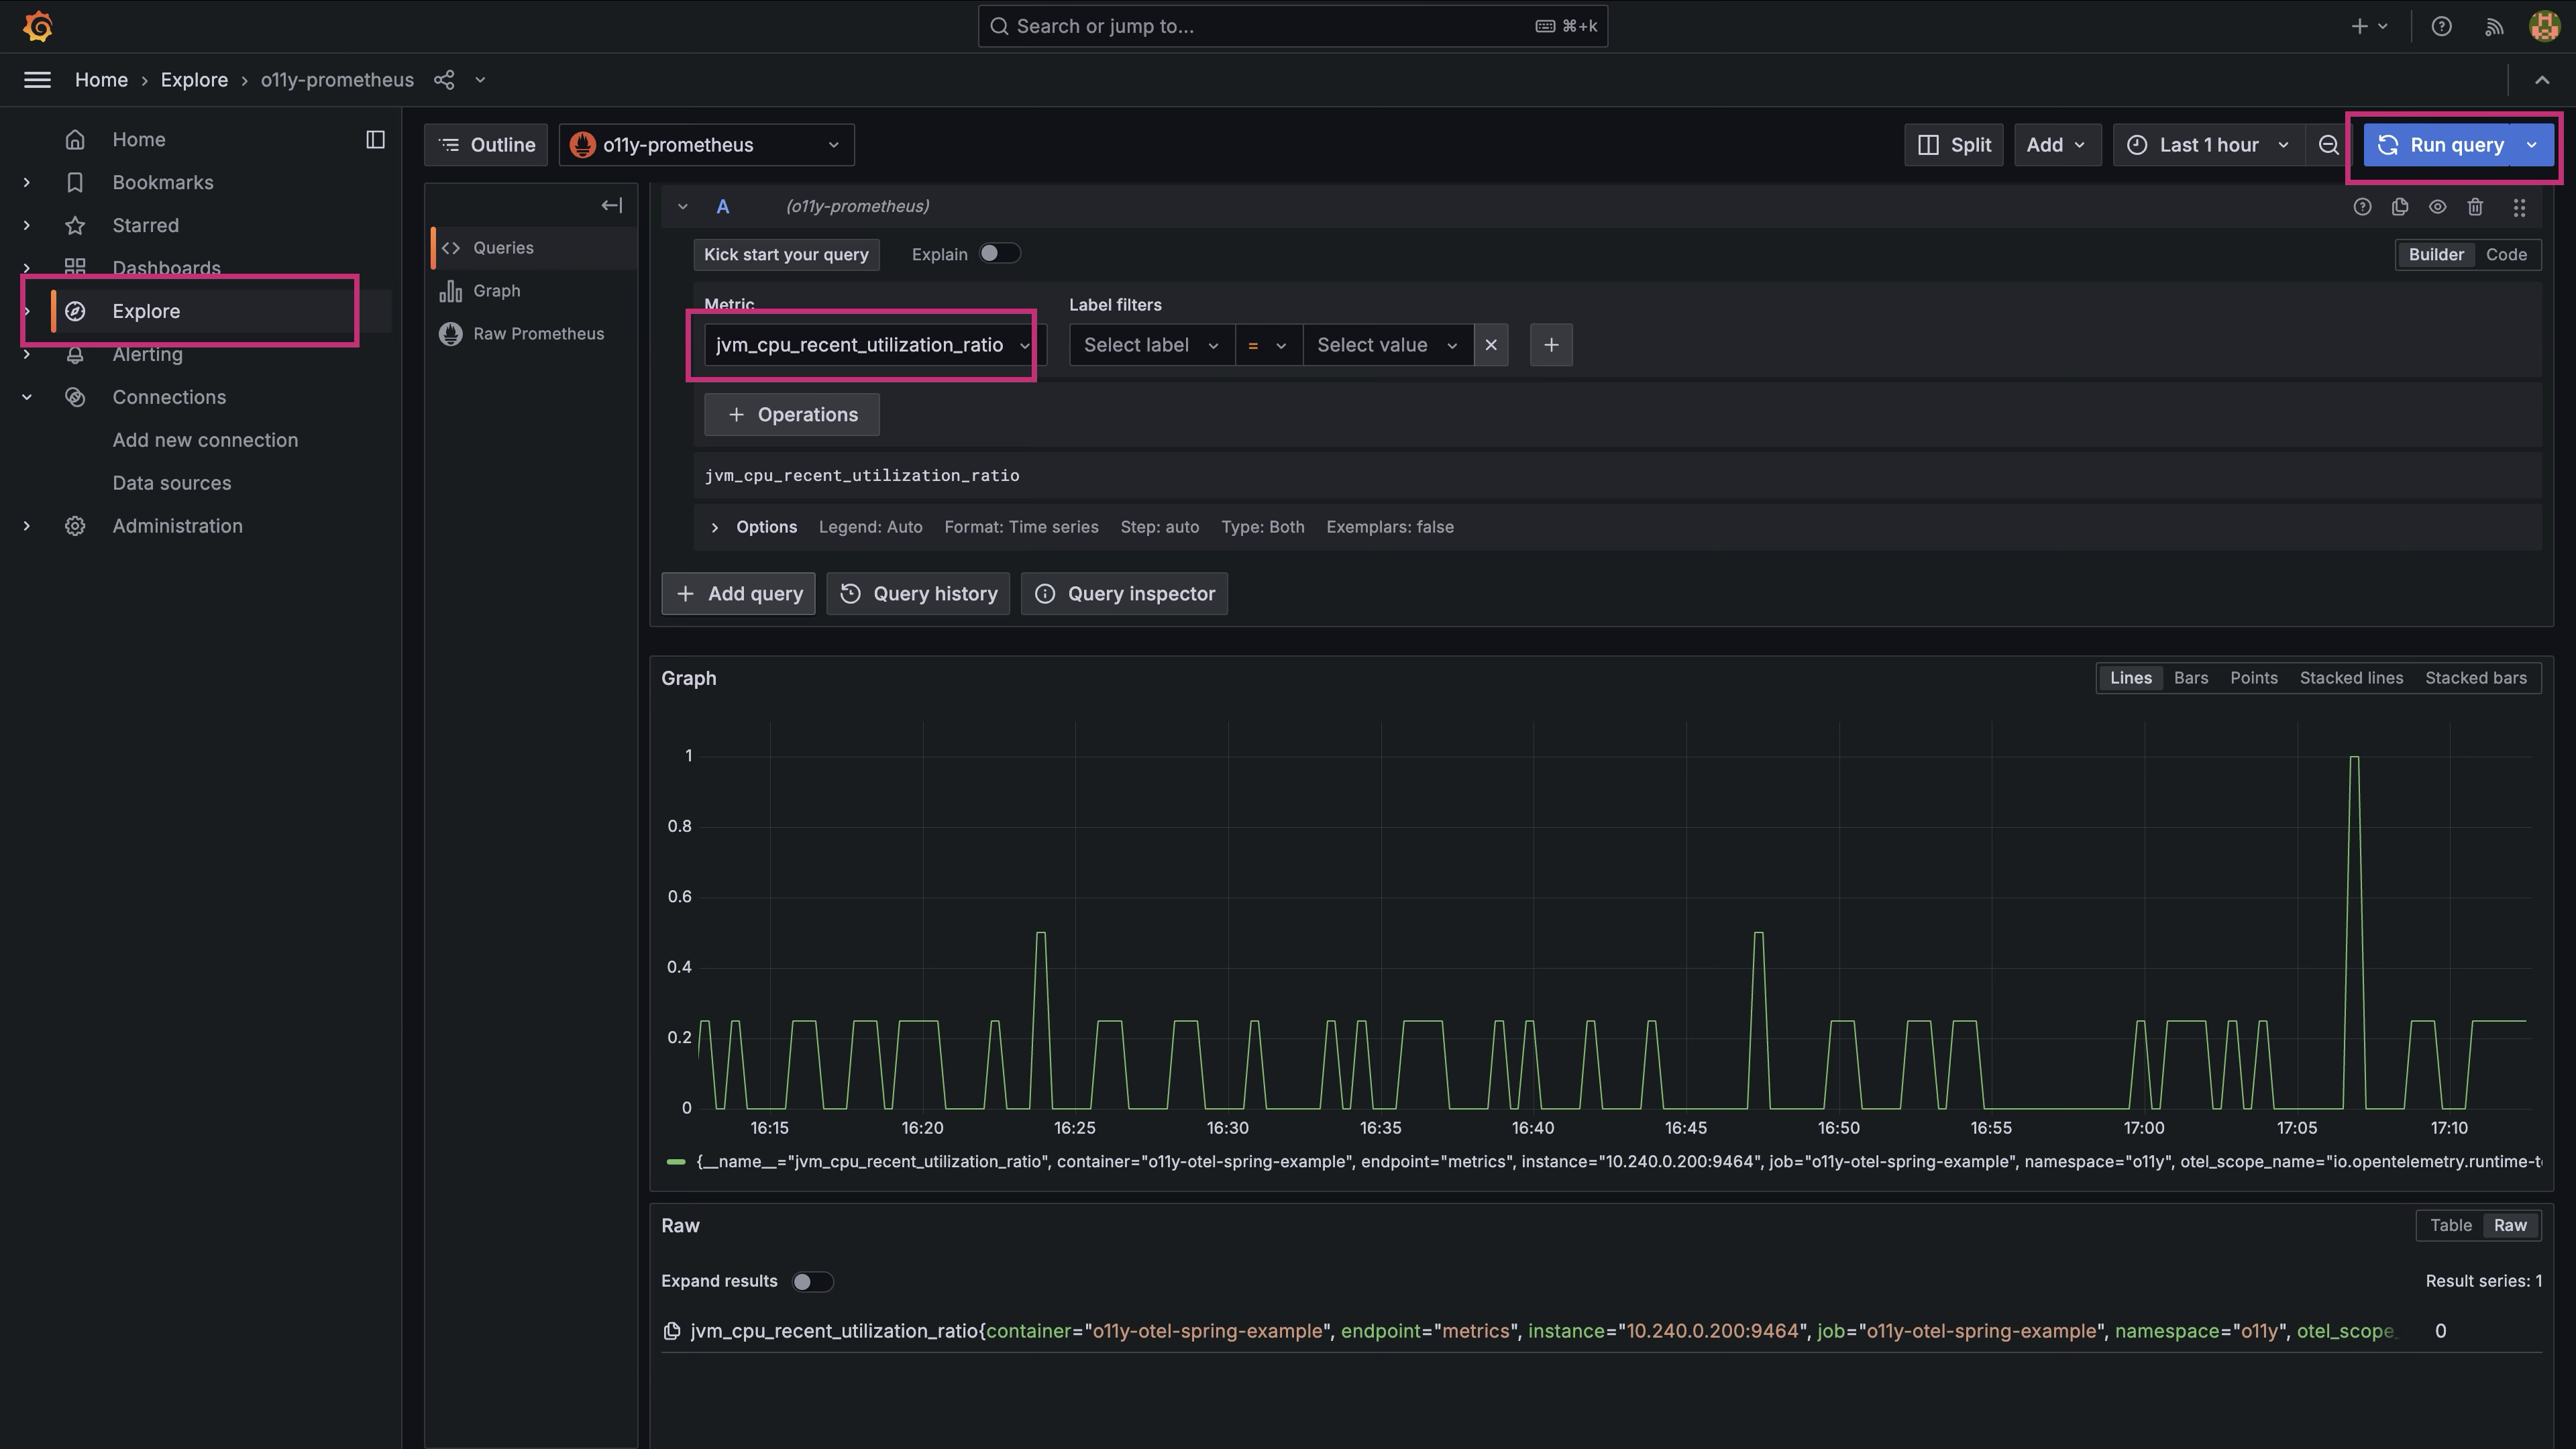Delete query A with trash icon
This screenshot has height=1449, width=2576.
click(x=2475, y=207)
